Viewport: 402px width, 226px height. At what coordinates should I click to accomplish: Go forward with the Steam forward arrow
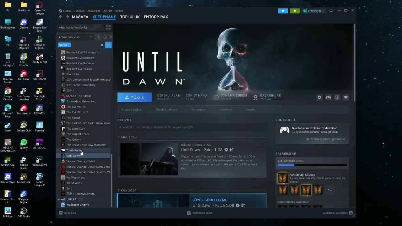[x=67, y=17]
